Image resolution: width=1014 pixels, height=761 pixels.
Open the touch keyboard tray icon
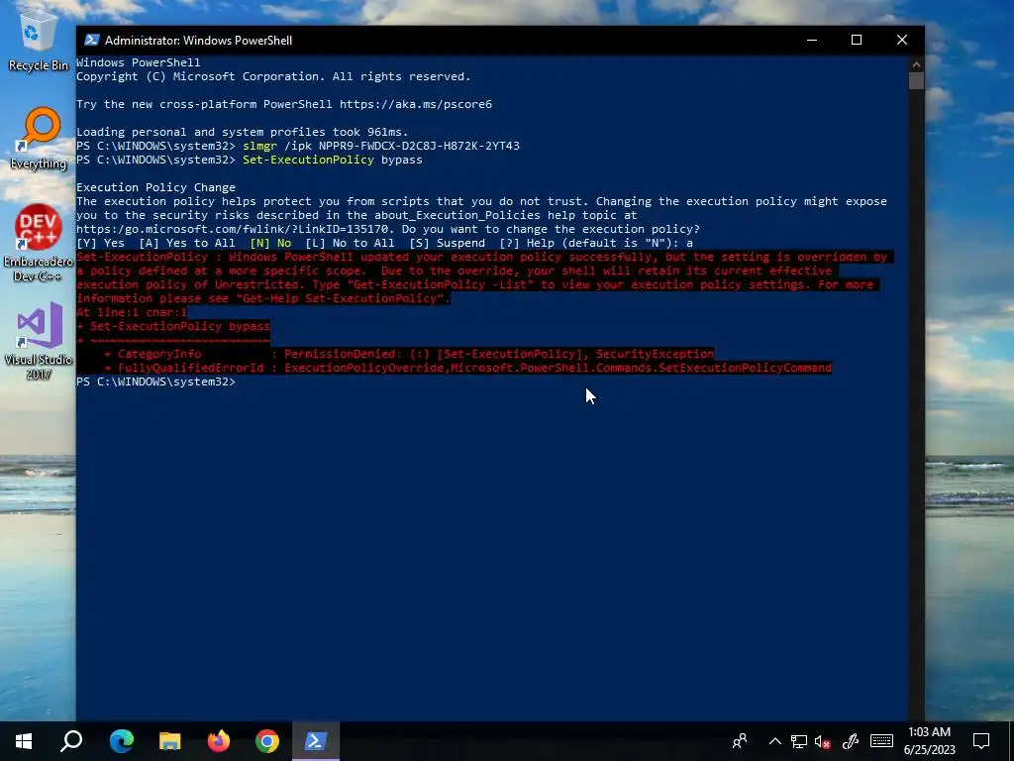point(881,741)
